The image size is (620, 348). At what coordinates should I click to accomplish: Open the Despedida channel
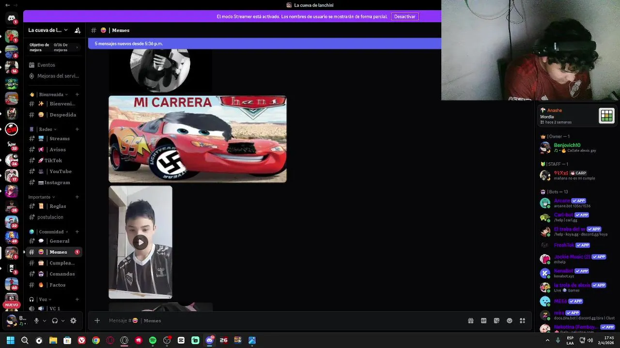click(x=54, y=115)
